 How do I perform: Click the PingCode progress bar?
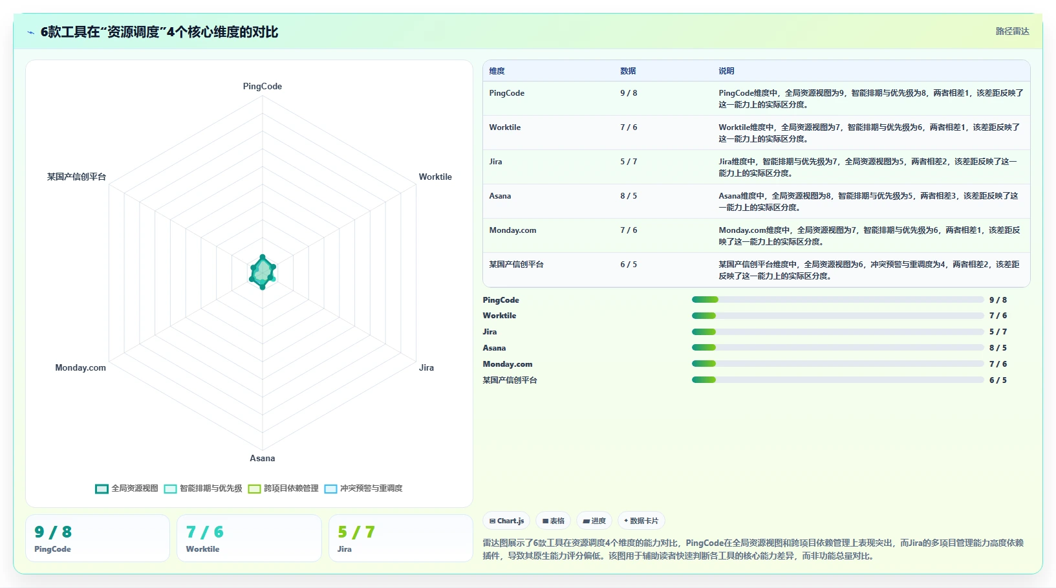(x=838, y=299)
